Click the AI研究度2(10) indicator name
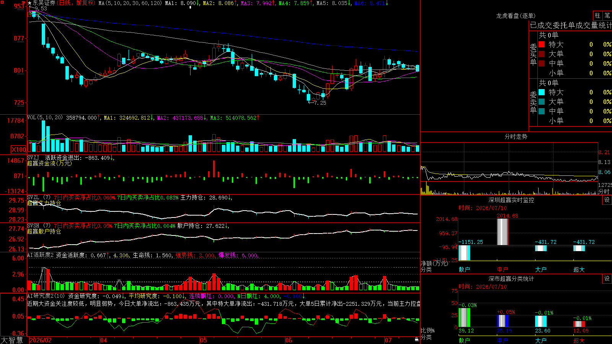Image resolution: width=612 pixels, height=344 pixels. click(46, 296)
